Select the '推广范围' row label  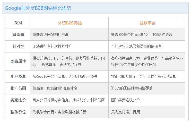(x=18, y=88)
